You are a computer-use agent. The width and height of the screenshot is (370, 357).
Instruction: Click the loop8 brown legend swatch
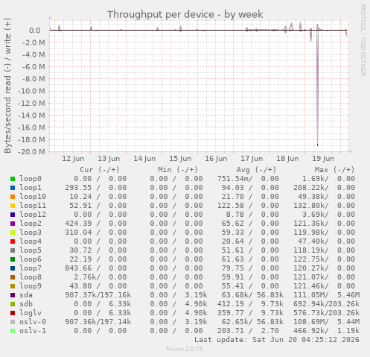click(13, 277)
